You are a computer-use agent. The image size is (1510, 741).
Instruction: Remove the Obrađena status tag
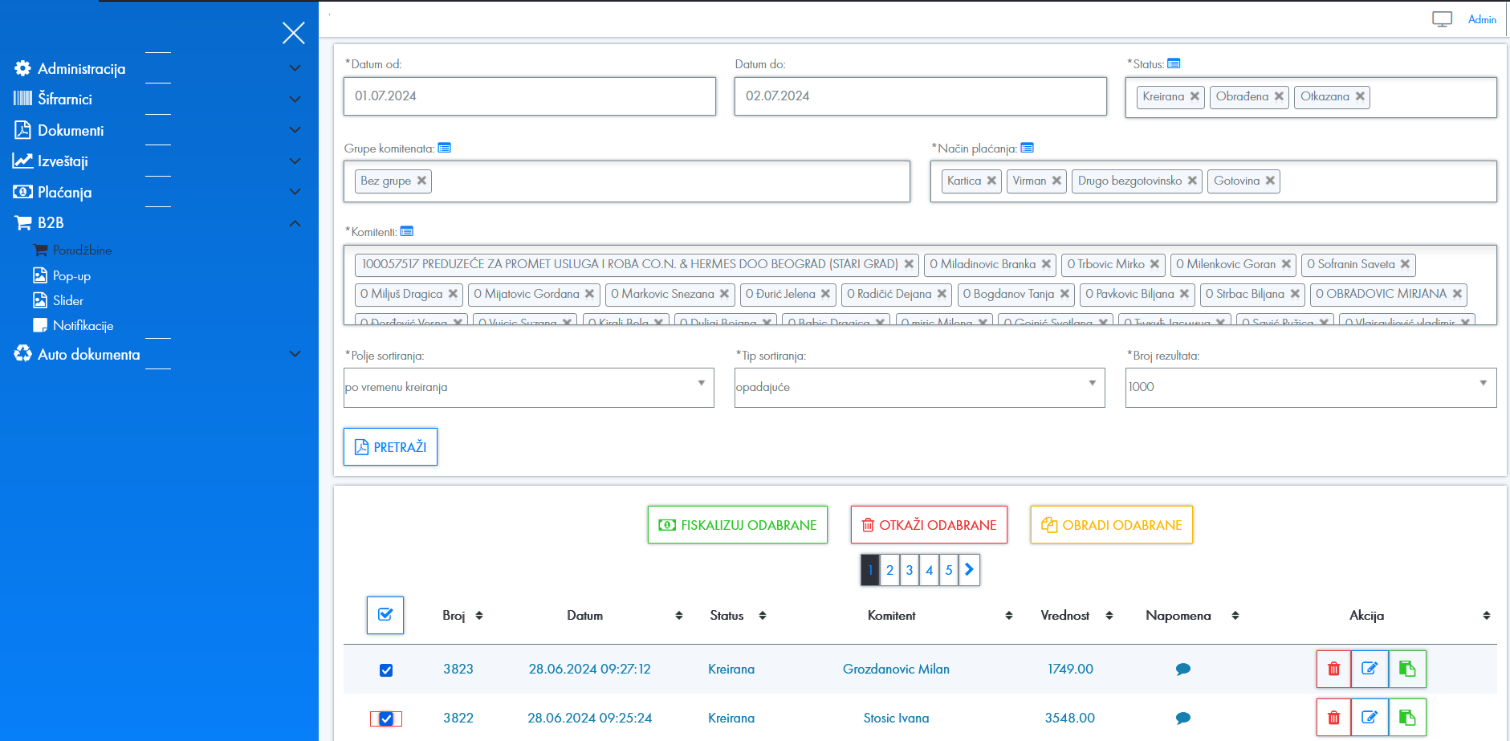tap(1279, 96)
